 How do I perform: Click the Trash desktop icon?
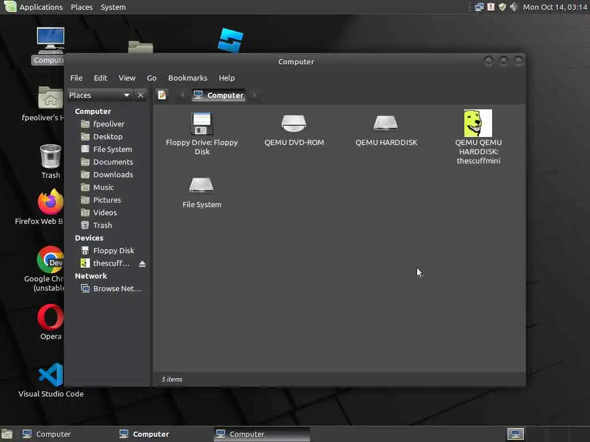tap(51, 157)
